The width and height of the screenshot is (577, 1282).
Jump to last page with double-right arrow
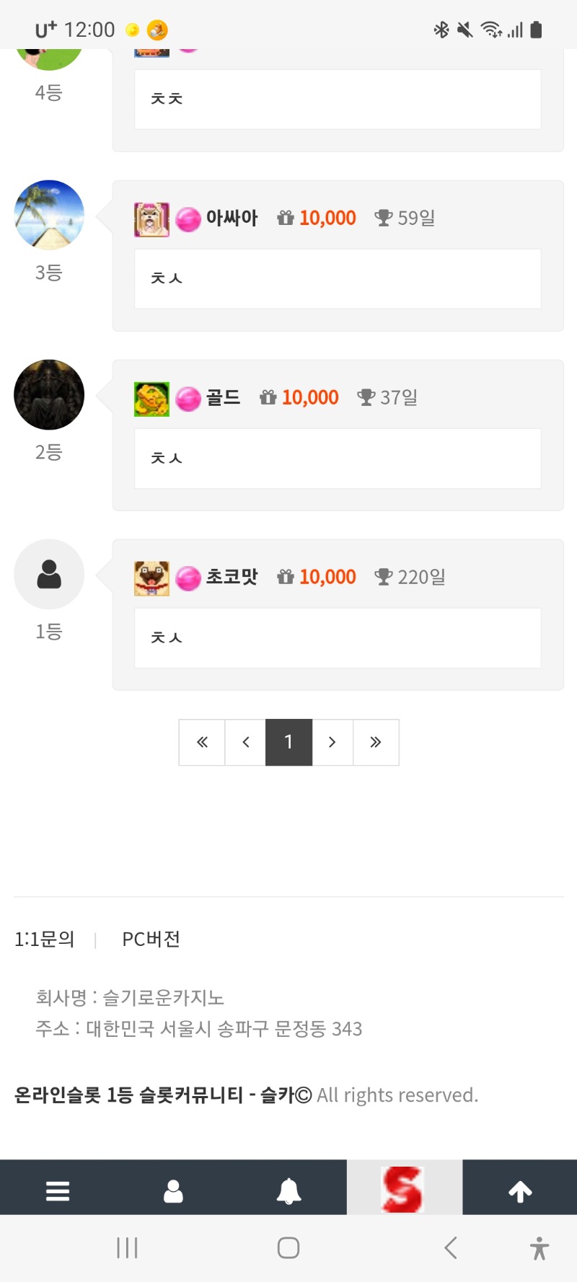click(x=376, y=742)
